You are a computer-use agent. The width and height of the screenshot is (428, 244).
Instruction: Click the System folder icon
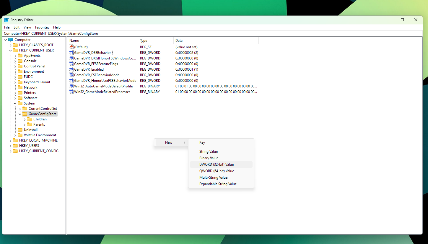20,103
